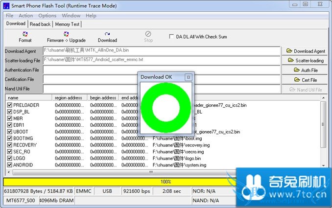Image resolution: width=332 pixels, height=208 pixels.
Task: Switch to the Read back tab
Action: click(40, 24)
